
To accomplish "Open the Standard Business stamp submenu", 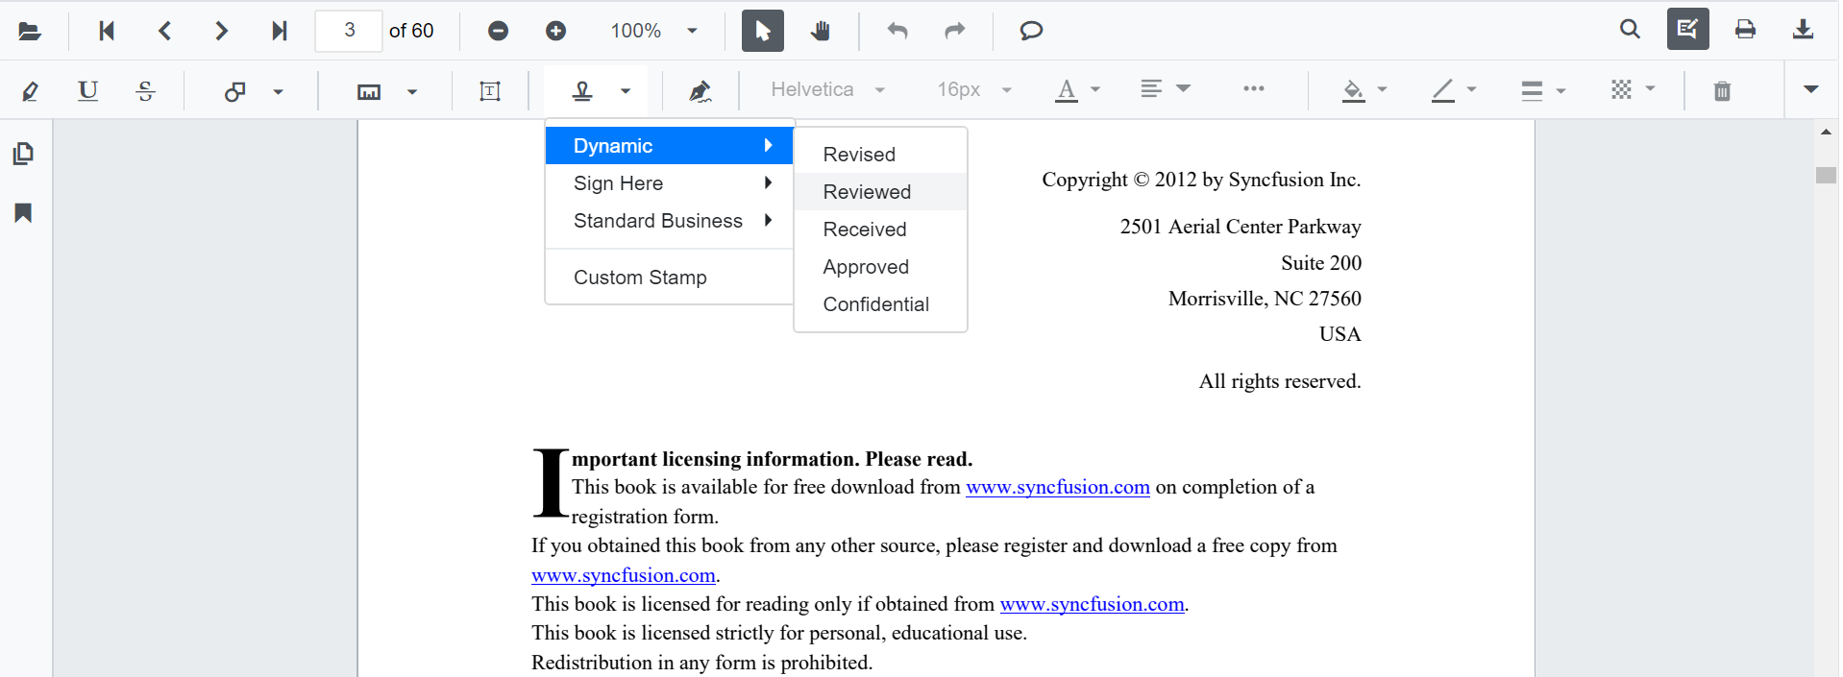I will (669, 221).
